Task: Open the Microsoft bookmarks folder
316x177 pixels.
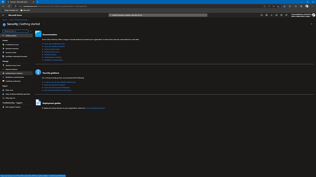Action: (25, 10)
